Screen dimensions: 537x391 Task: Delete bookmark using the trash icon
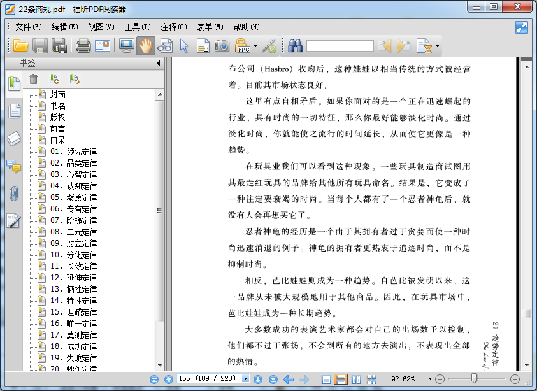[x=33, y=80]
